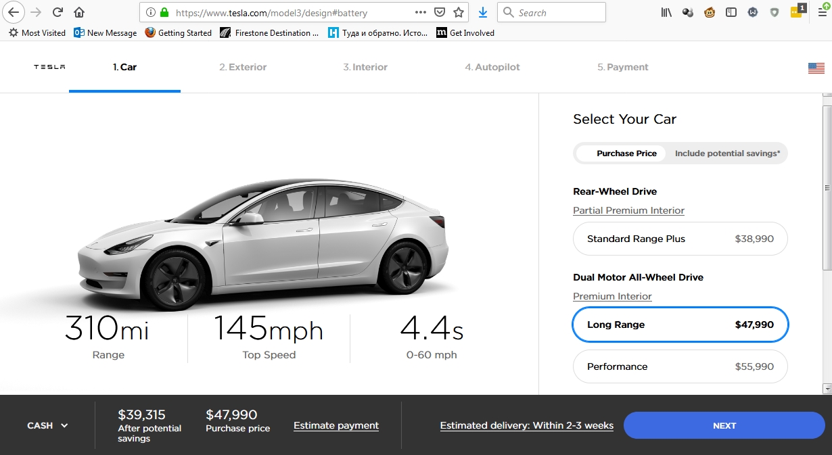Open the Getting Started bookmark
This screenshot has width=832, height=455.
pos(178,32)
